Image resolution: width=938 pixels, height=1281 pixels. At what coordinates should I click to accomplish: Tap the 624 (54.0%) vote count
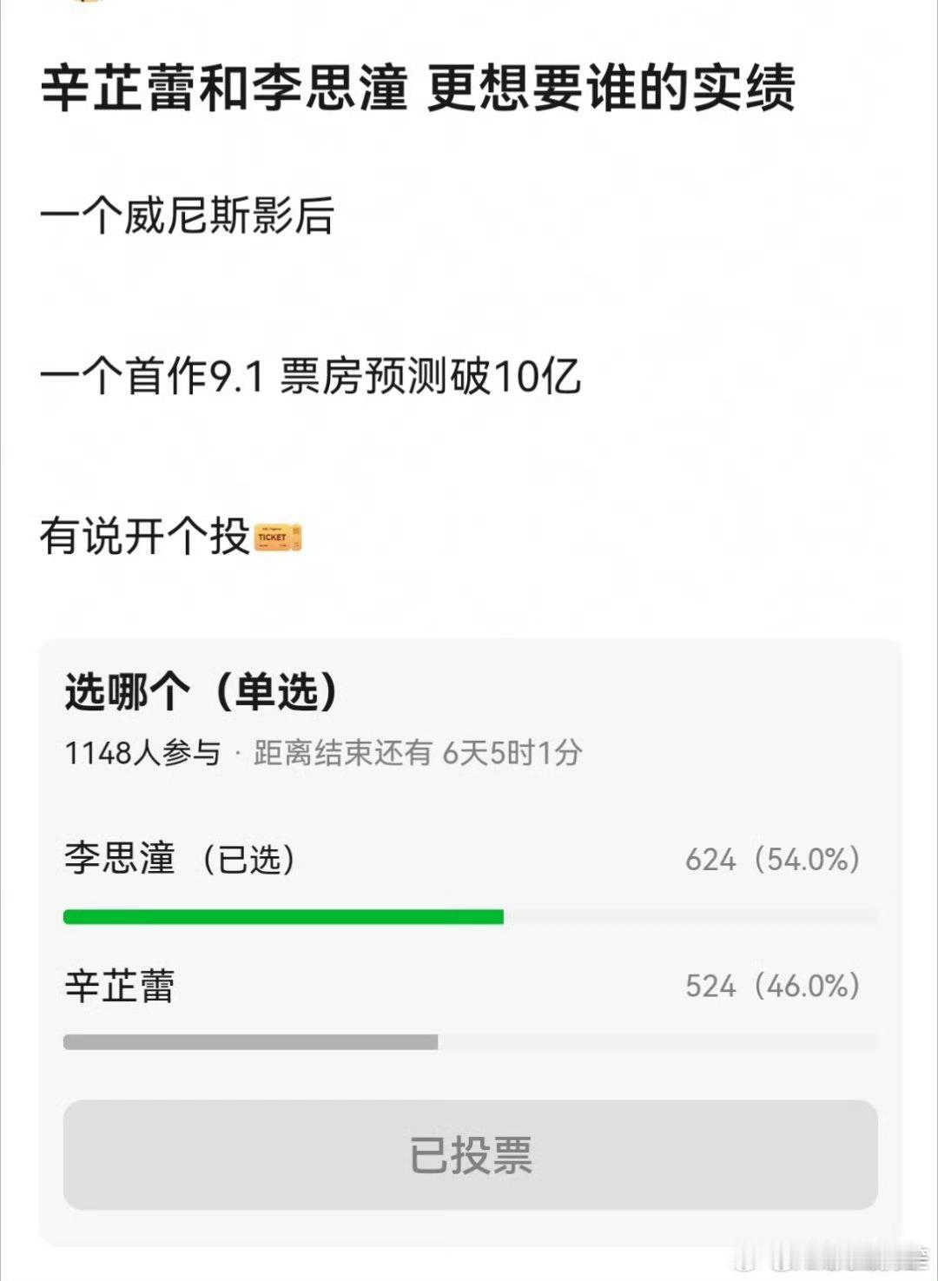pyautogui.click(x=772, y=860)
